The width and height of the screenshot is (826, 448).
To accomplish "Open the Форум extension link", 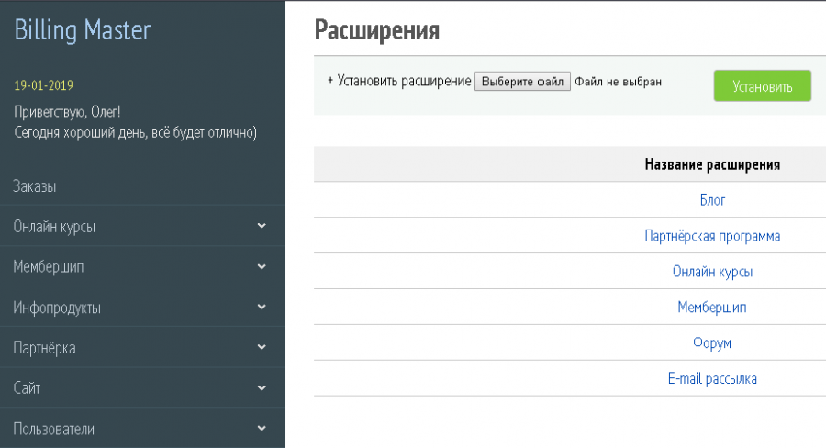I will (712, 342).
